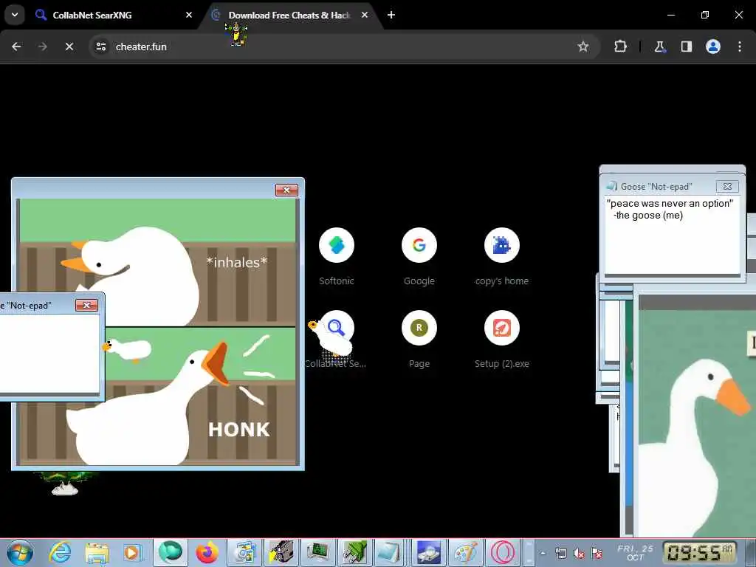Open the photo gallery taskbar icon
756x567 pixels.
244,552
